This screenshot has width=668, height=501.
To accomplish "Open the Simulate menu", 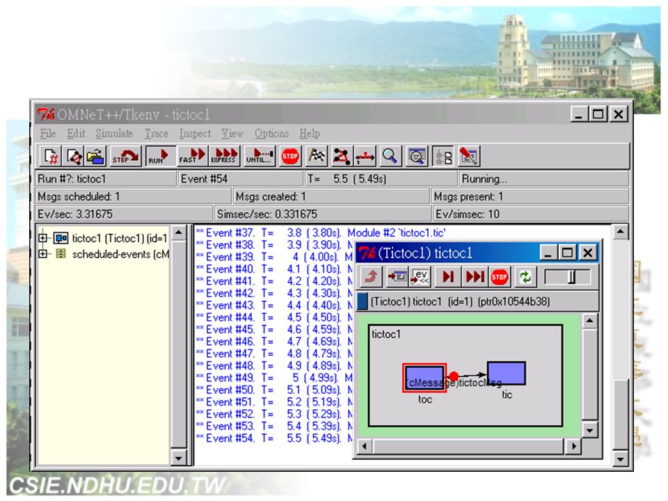I will click(114, 134).
